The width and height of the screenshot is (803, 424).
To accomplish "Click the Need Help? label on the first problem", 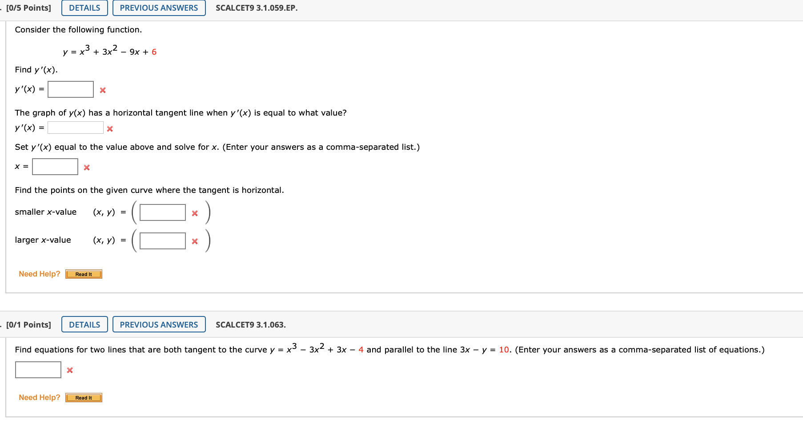I will click(x=39, y=274).
